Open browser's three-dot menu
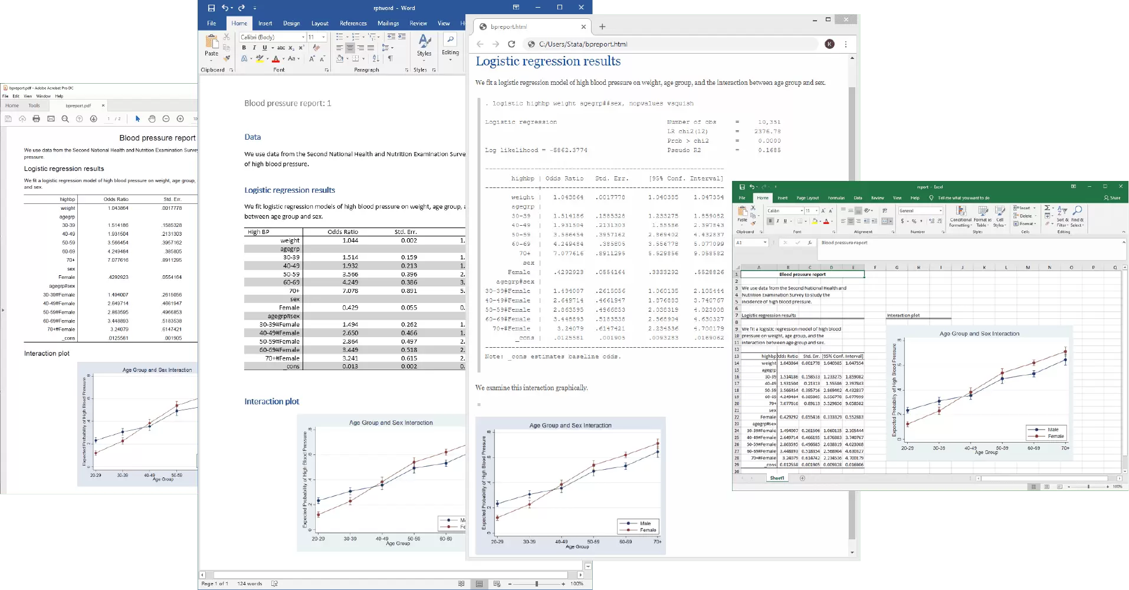The image size is (1129, 590). tap(846, 44)
